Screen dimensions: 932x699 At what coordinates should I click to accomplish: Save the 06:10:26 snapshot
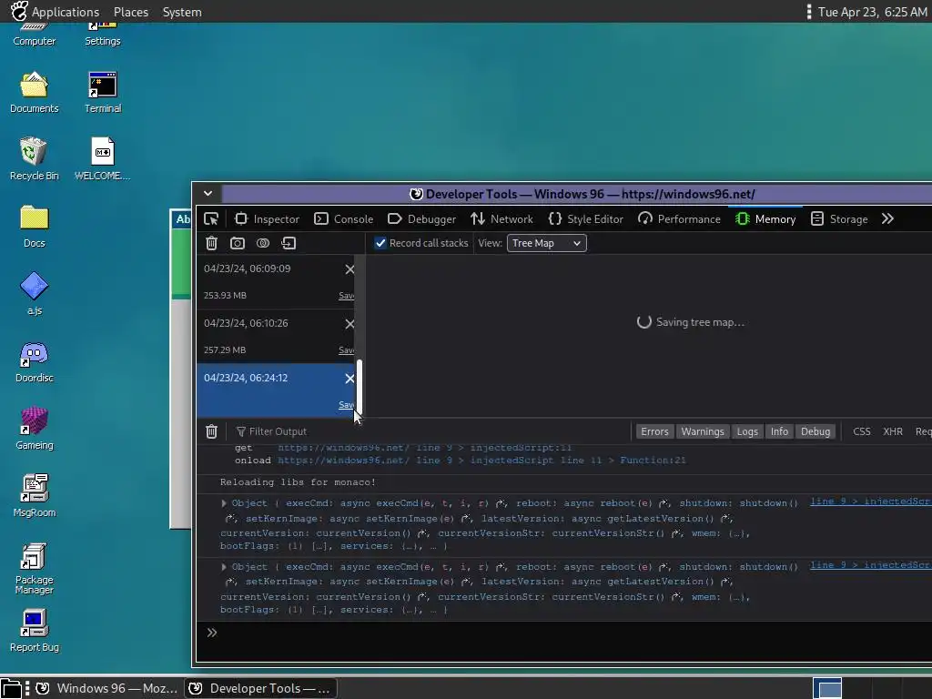pos(347,350)
